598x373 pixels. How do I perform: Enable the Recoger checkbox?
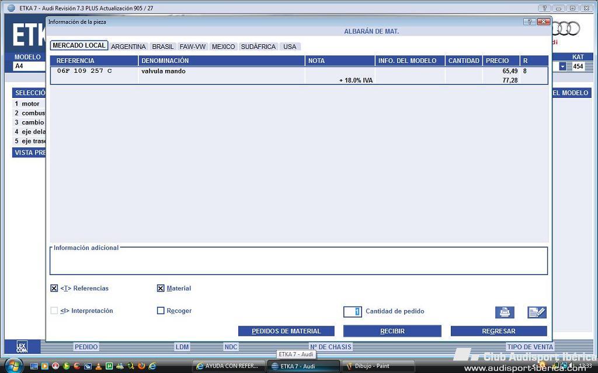(x=161, y=311)
